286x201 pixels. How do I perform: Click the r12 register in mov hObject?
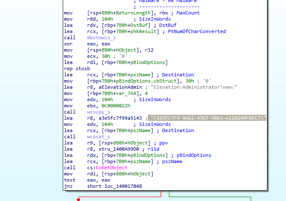click(x=149, y=50)
